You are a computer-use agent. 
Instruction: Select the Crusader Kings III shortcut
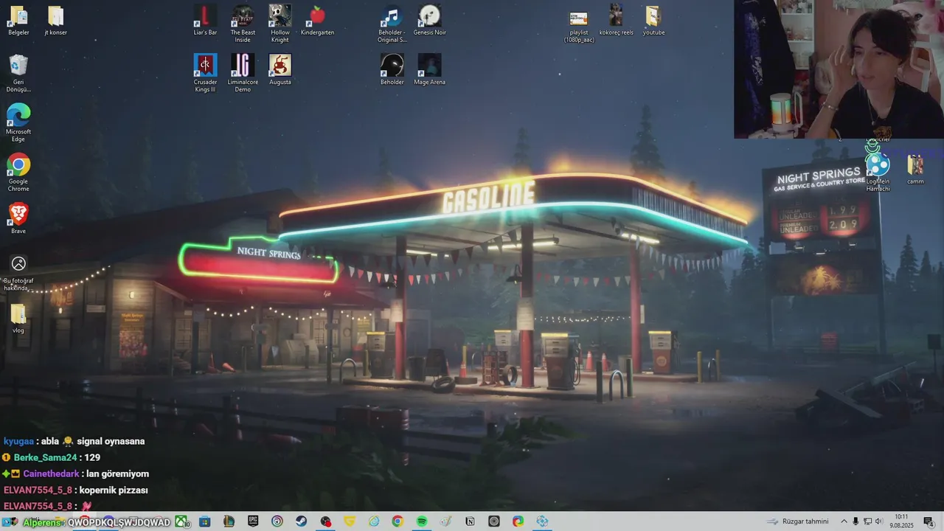[205, 74]
